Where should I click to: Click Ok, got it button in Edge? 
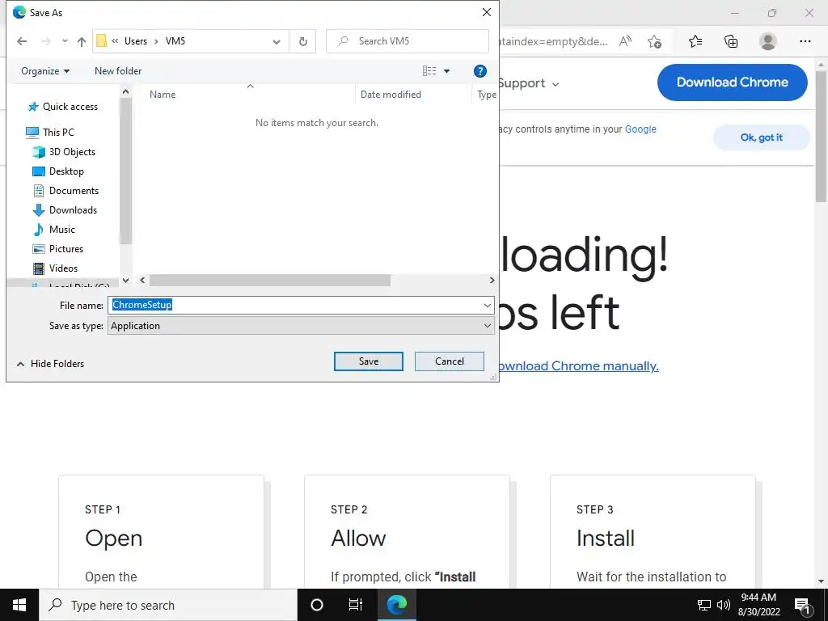(761, 137)
